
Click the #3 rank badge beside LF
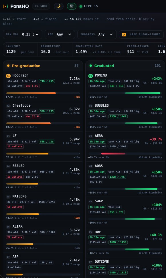[x=8, y=136]
